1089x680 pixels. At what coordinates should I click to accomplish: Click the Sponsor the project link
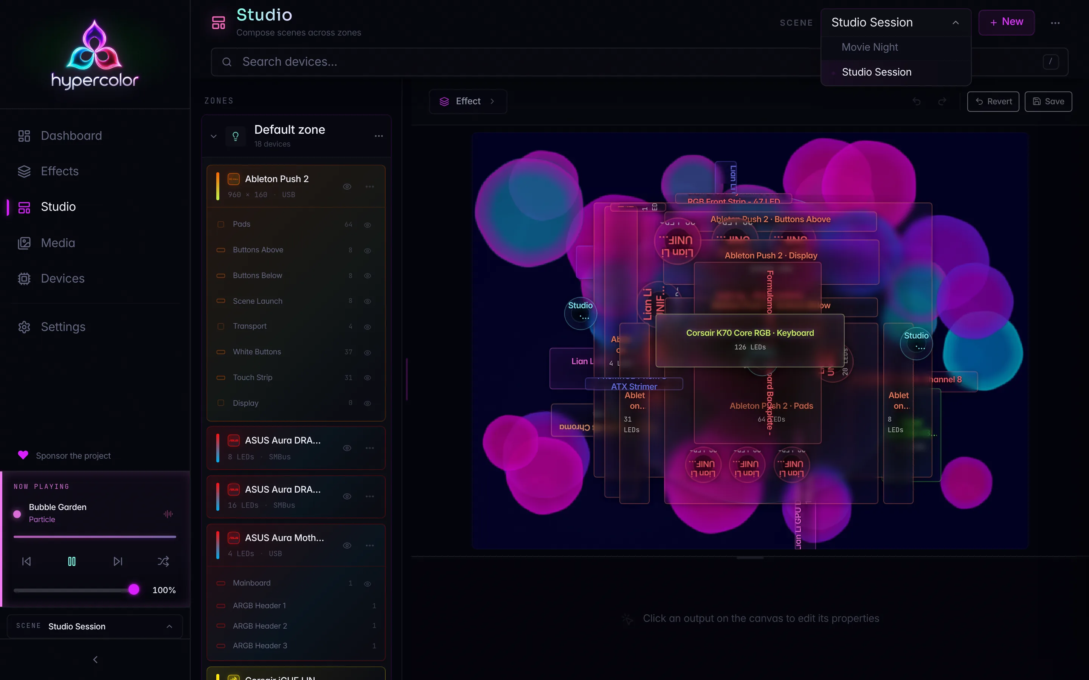pyautogui.click(x=73, y=456)
